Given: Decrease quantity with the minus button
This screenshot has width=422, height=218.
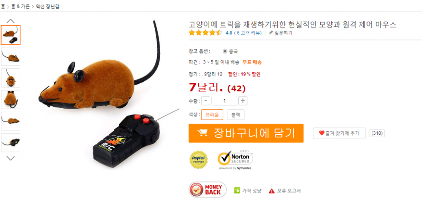Looking at the screenshot, I should point(205,101).
